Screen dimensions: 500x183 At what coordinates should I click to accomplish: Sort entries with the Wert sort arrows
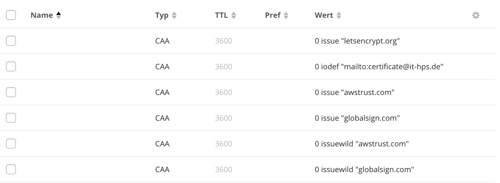(x=339, y=15)
